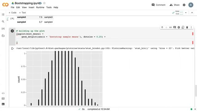Click the green connection status dot
This screenshot has width=197, height=111.
[191, 109]
